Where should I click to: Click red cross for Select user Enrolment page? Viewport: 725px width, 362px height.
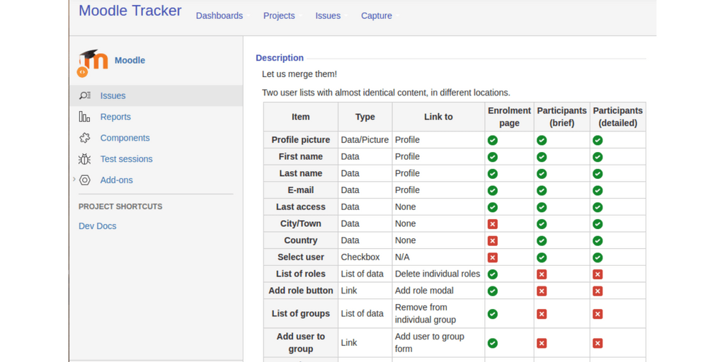tap(493, 257)
